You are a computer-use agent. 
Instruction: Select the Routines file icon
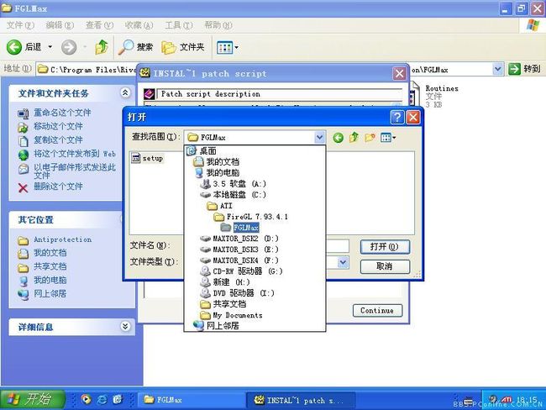pos(413,93)
